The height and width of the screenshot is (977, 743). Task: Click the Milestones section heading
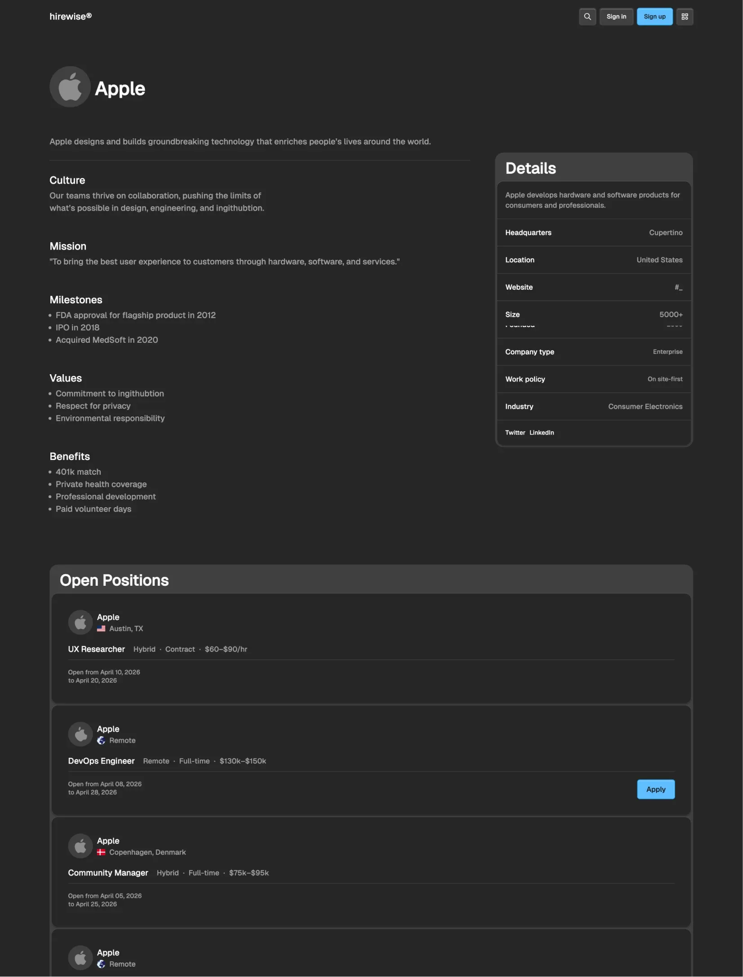tap(76, 300)
